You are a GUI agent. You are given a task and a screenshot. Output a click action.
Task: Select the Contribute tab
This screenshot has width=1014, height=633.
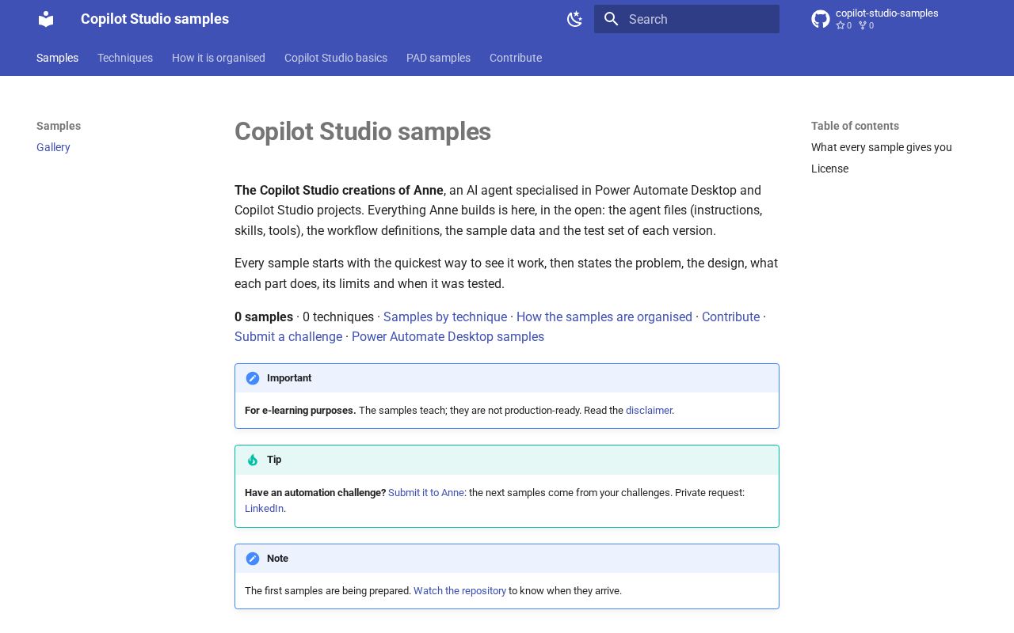tap(516, 58)
